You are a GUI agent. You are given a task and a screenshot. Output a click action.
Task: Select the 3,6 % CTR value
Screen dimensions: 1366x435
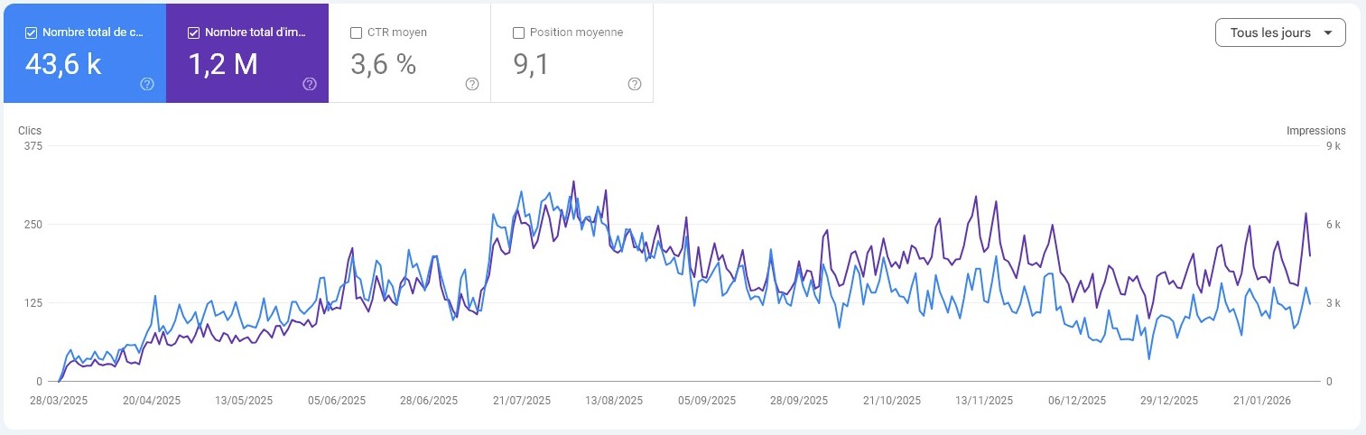click(383, 64)
